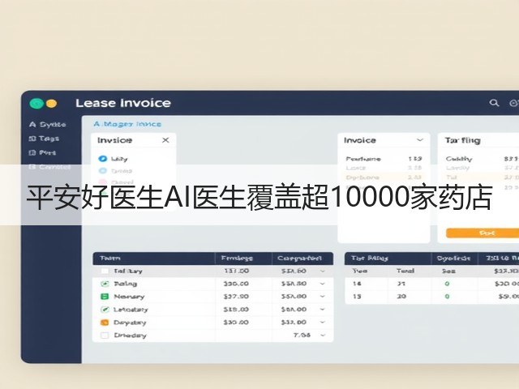
Task: Click the cell showing 15 in right table
Action: (357, 297)
